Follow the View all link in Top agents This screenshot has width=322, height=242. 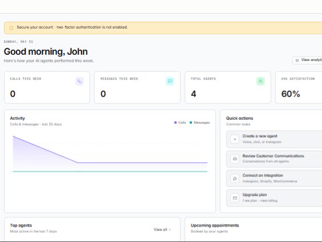pos(162,229)
